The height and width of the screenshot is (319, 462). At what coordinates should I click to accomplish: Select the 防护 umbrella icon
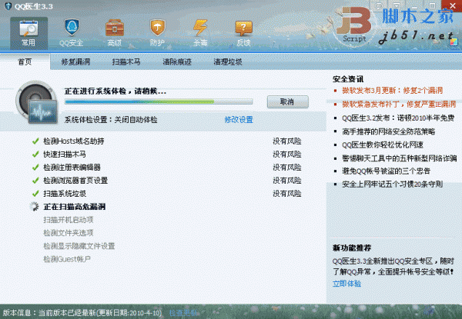(x=158, y=32)
